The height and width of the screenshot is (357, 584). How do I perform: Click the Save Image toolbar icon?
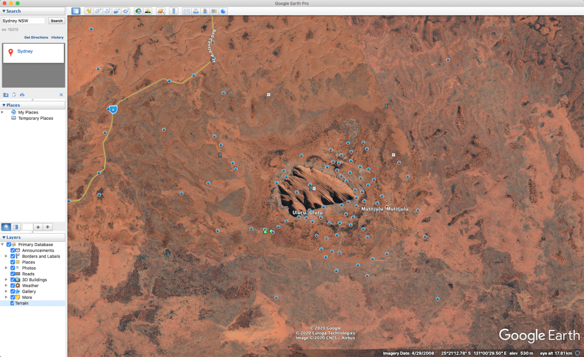click(x=205, y=11)
